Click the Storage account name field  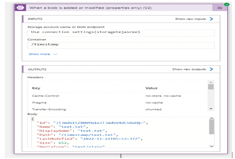click(x=121, y=32)
